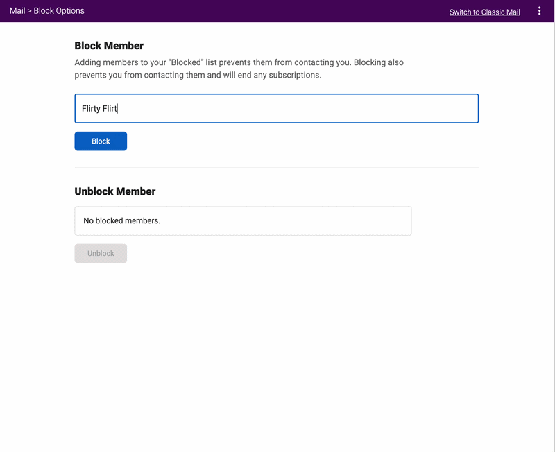Click the blue Block button
The width and height of the screenshot is (555, 452).
pos(101,141)
